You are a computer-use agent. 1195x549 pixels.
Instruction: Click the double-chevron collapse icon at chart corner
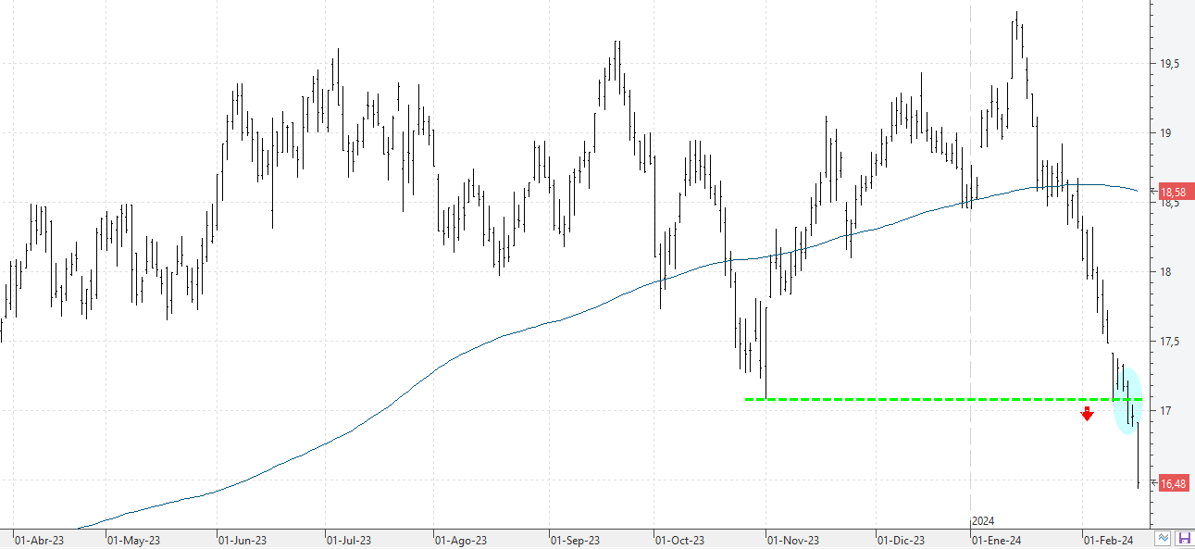coord(1163,538)
